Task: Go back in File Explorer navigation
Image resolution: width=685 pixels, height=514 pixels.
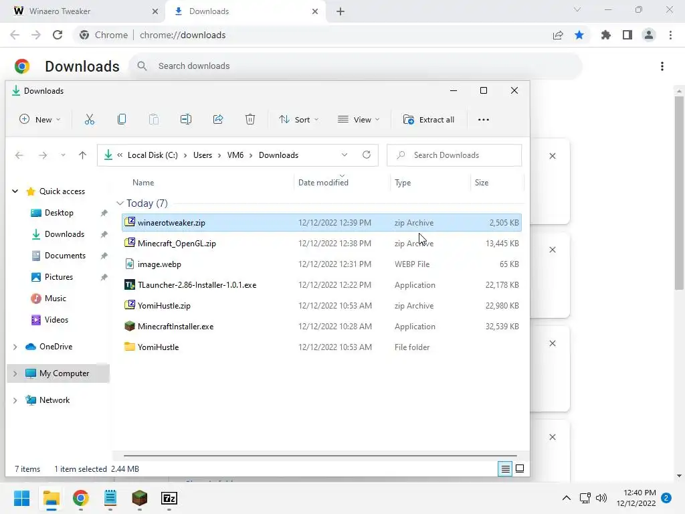Action: click(19, 155)
